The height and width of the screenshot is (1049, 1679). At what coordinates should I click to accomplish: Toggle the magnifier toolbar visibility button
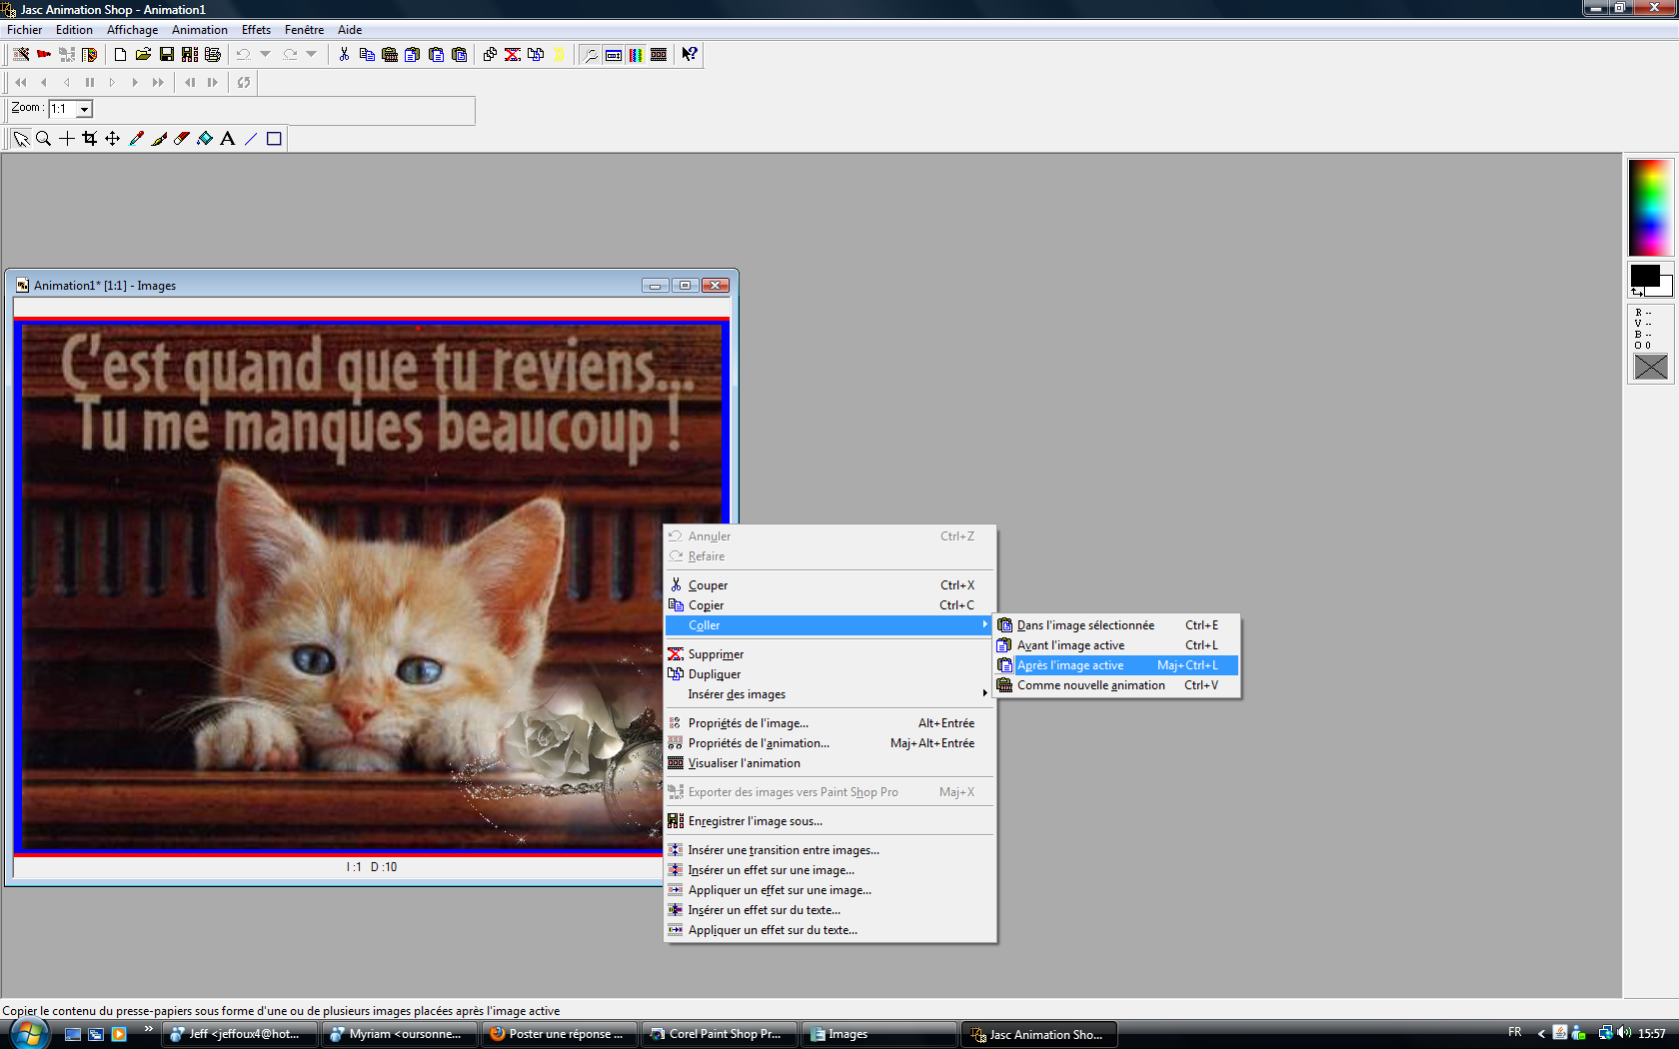590,54
